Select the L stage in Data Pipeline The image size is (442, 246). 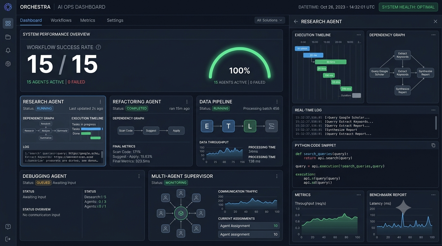coord(250,126)
